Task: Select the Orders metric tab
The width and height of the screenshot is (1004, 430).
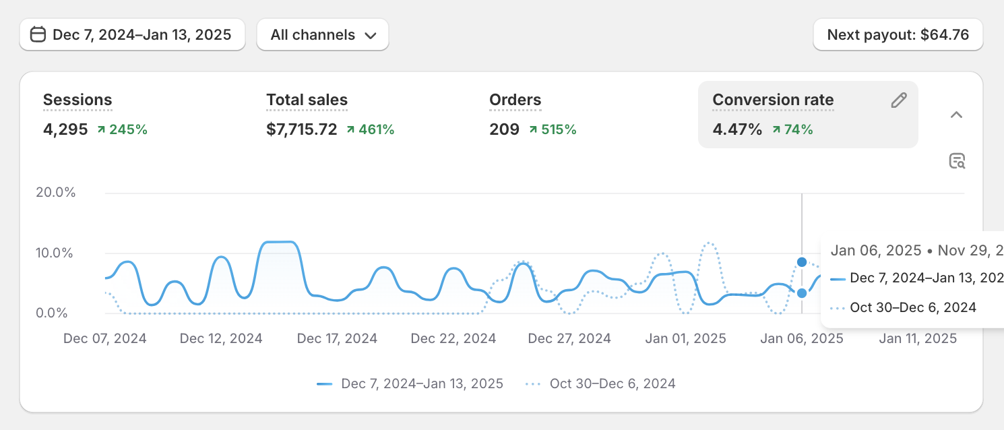Action: tap(515, 100)
